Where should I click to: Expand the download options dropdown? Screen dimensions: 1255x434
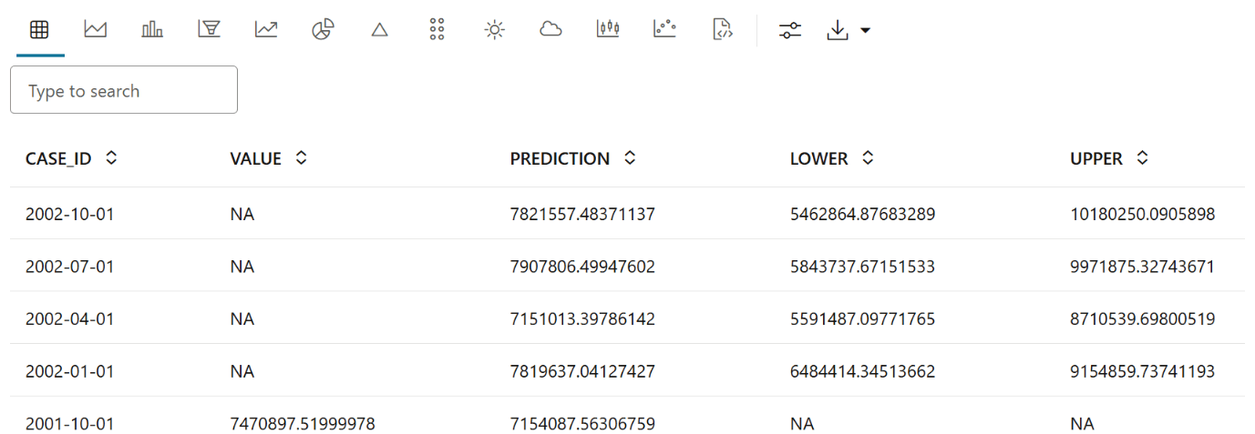coord(864,31)
